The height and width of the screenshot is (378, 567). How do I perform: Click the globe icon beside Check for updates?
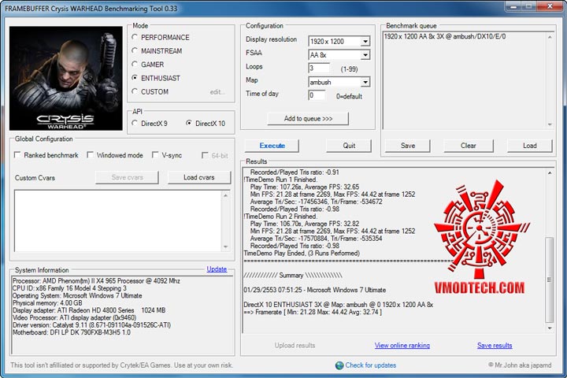pos(339,365)
